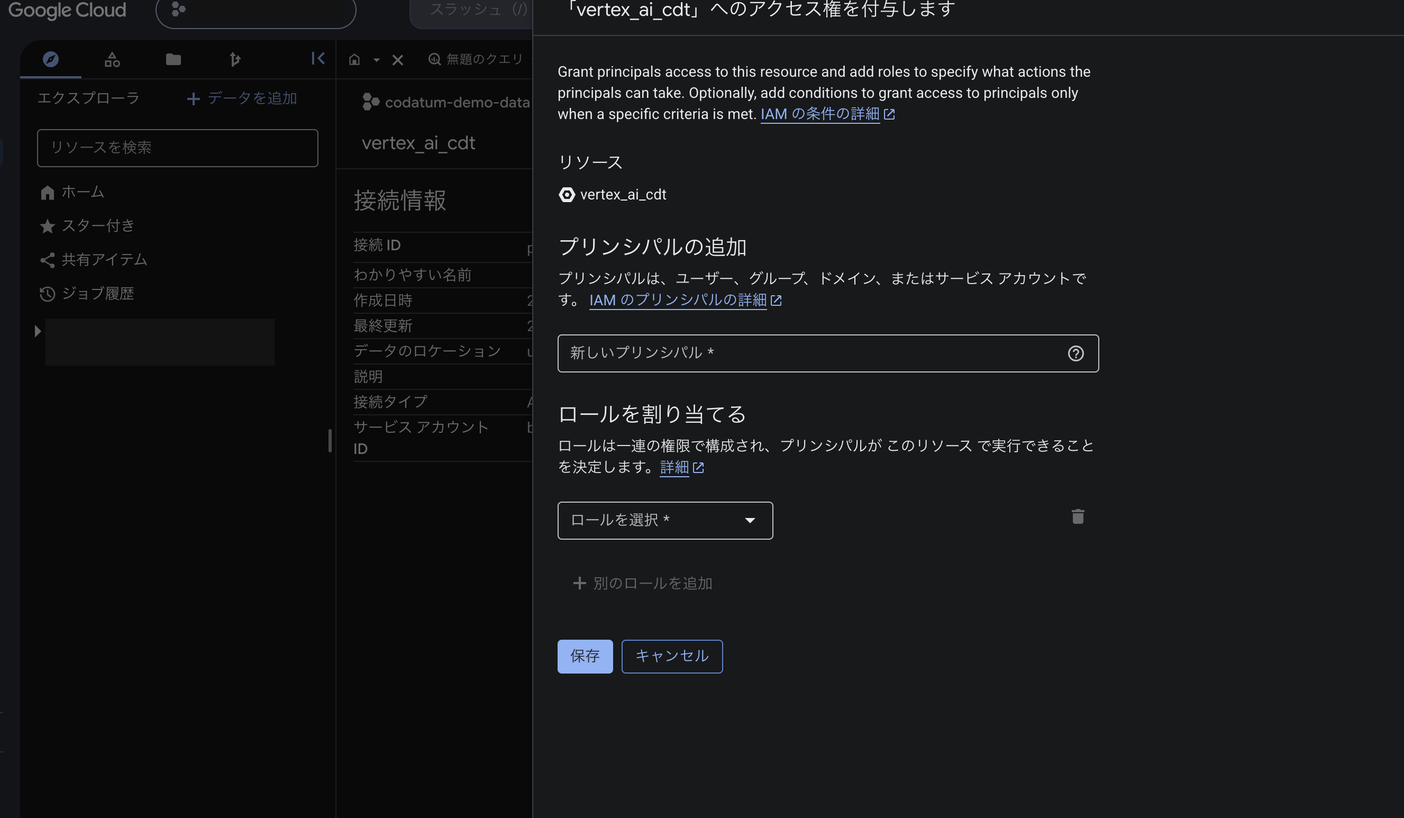1404x818 pixels.
Task: Click the 保存 button
Action: 585,657
